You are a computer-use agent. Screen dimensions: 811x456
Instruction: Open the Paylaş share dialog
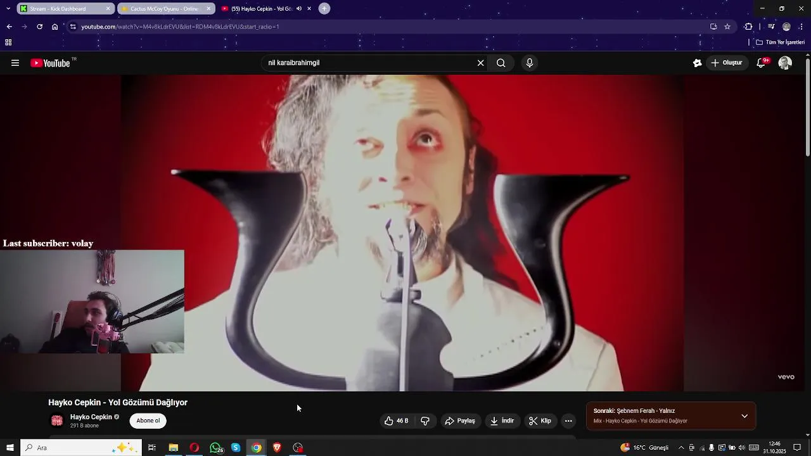point(460,421)
